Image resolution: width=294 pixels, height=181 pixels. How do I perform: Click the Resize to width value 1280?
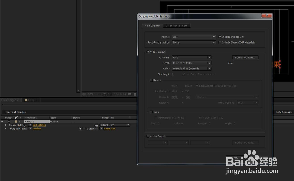click(175, 97)
